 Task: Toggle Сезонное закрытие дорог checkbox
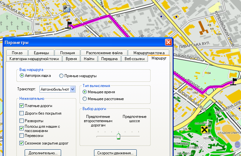click(x=22, y=143)
